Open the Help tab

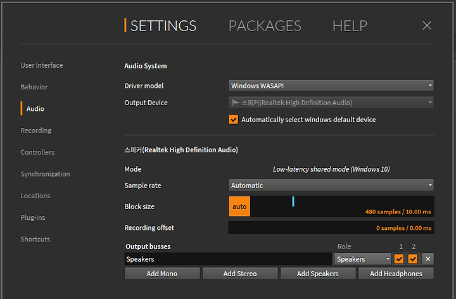coord(350,26)
